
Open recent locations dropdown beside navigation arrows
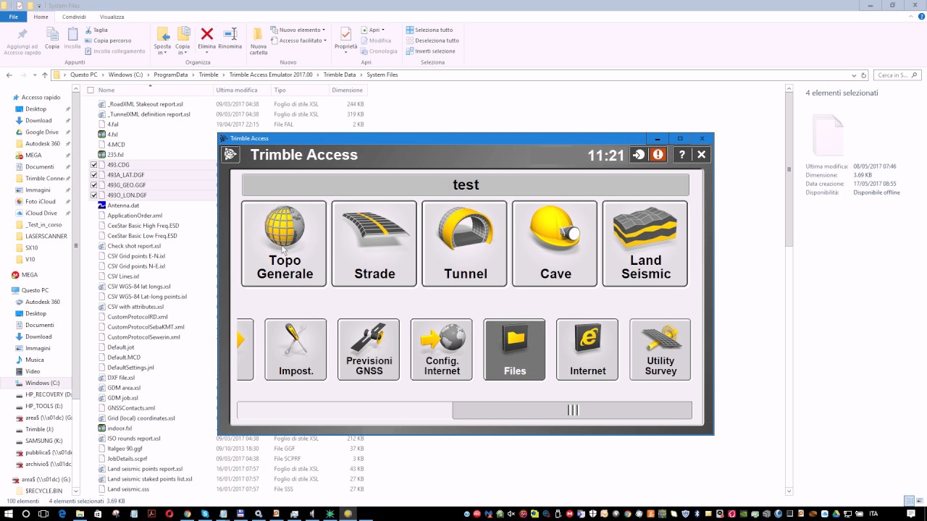tap(34, 75)
